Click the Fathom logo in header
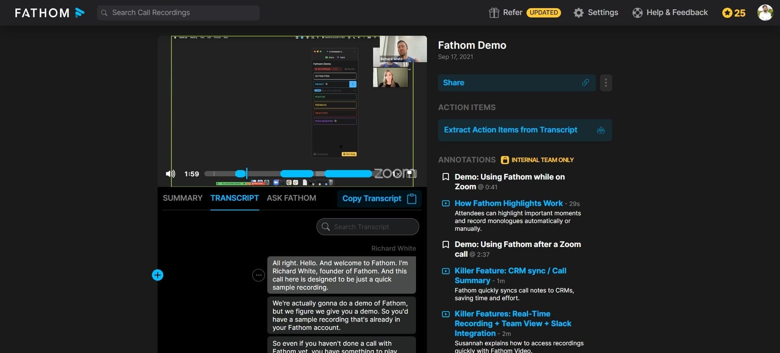 (50, 13)
